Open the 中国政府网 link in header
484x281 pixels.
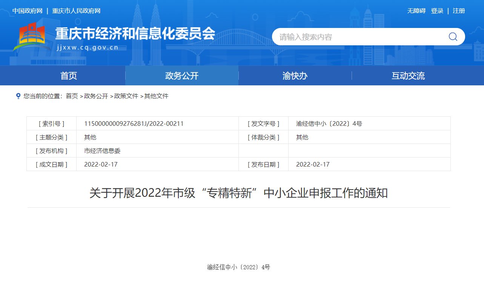click(28, 11)
